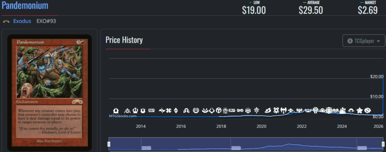Open the Exodus set link
386x152 pixels.
23,21
